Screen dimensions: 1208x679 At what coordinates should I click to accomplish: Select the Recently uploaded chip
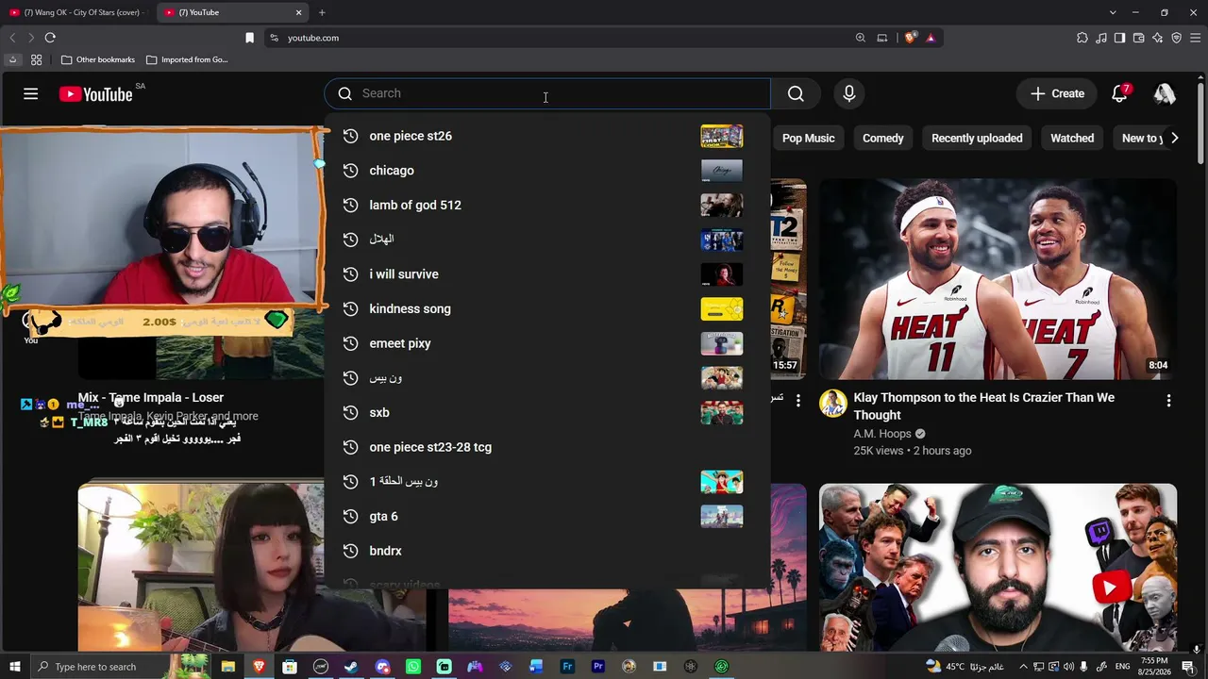pos(977,138)
